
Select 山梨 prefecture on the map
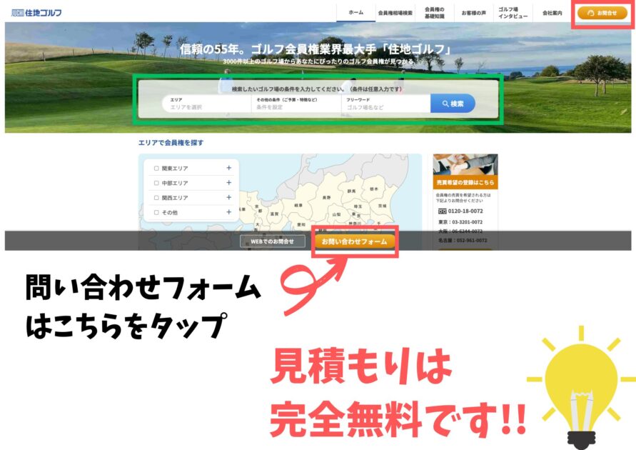(337, 214)
